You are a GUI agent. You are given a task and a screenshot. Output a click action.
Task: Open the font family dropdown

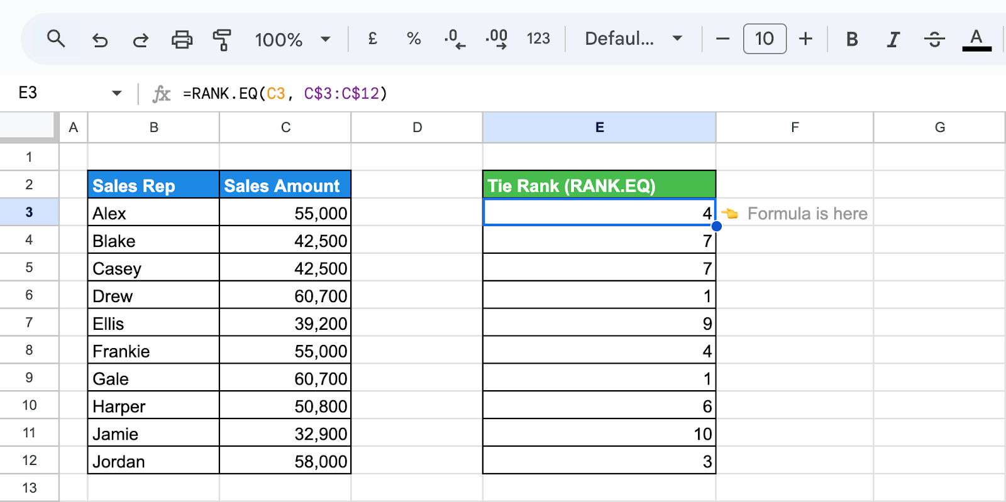(x=633, y=39)
